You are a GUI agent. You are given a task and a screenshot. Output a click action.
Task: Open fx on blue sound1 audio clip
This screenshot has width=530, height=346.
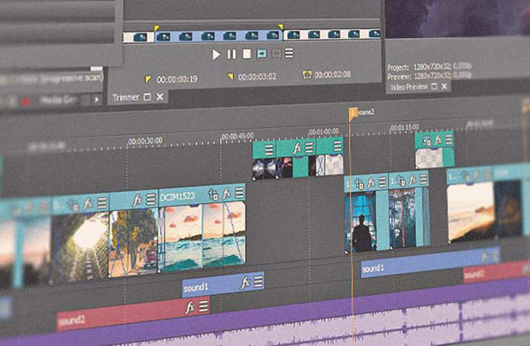coord(245,282)
